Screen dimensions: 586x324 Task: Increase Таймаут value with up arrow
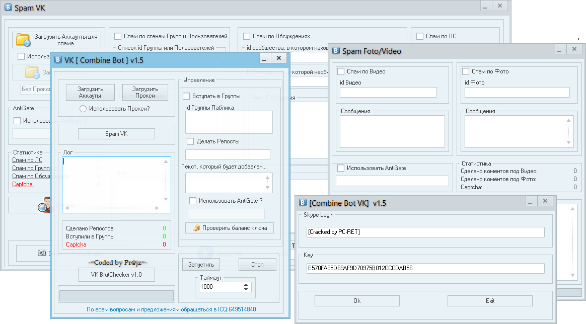click(246, 285)
